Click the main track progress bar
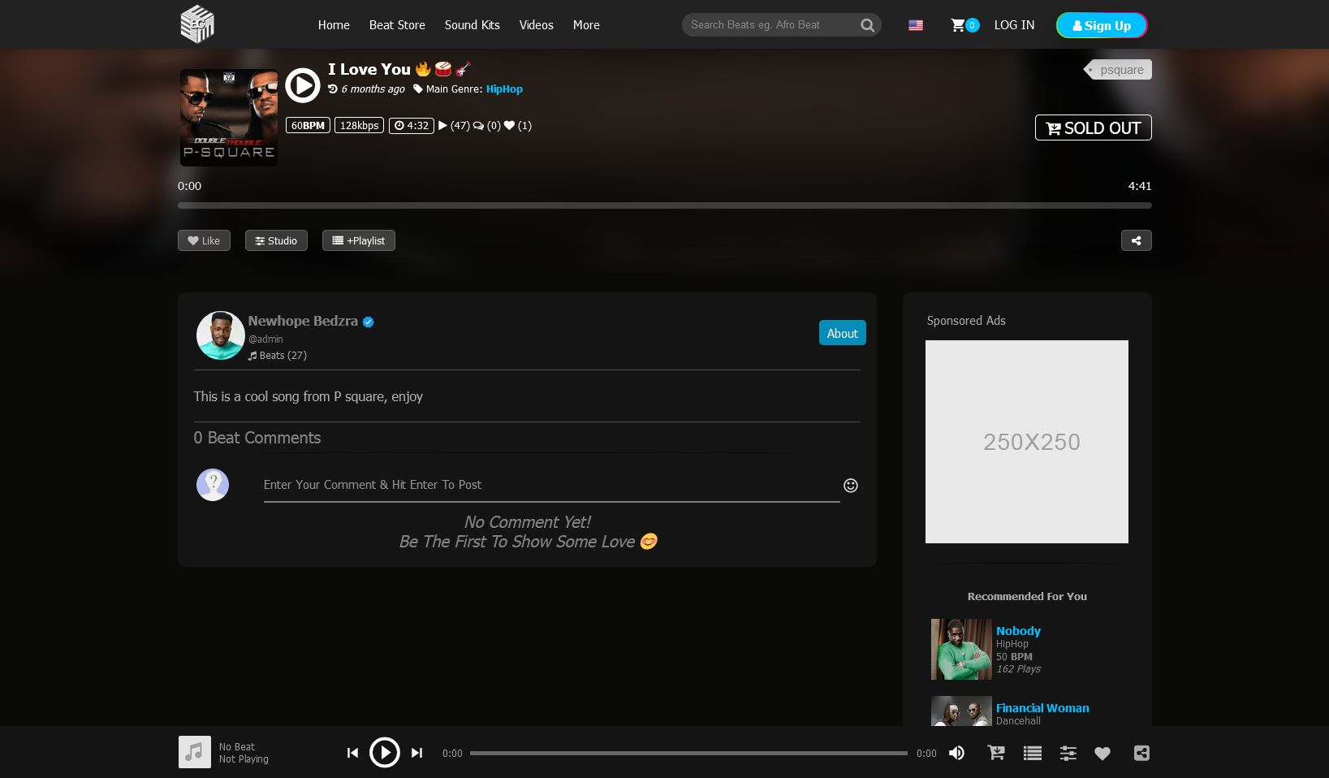 (665, 205)
